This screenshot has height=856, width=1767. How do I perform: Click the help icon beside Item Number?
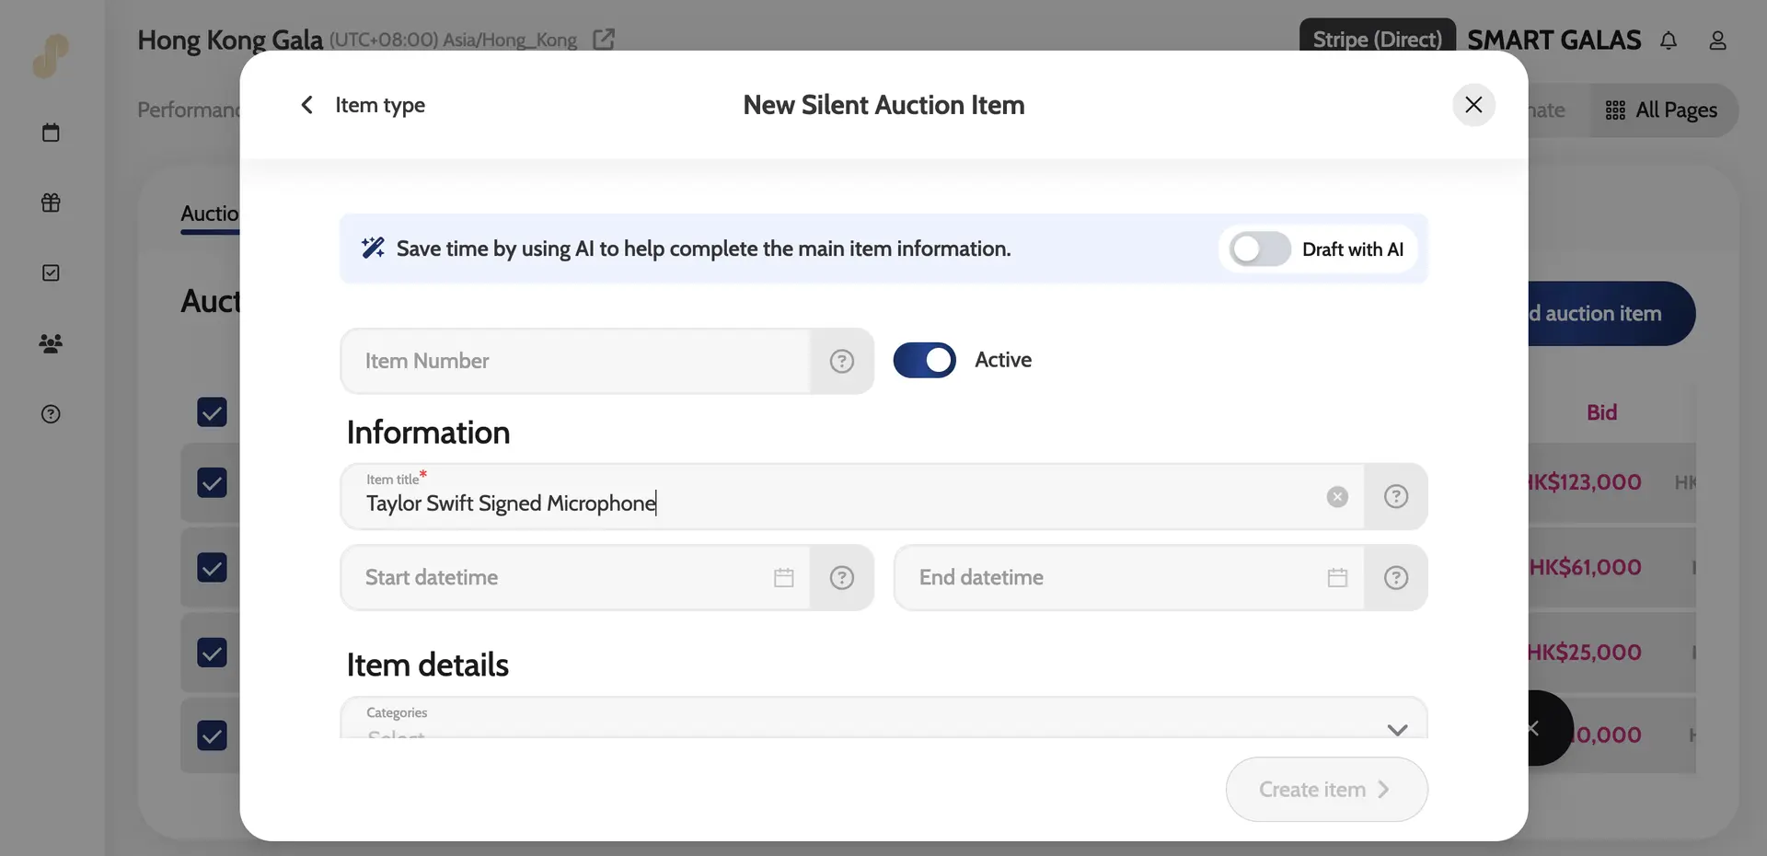[x=841, y=361]
